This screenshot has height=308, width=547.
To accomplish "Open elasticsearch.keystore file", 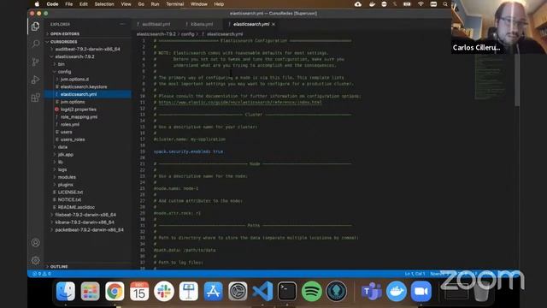I will tap(84, 86).
